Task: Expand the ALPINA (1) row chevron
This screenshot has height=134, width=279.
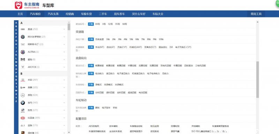Action: point(64,52)
